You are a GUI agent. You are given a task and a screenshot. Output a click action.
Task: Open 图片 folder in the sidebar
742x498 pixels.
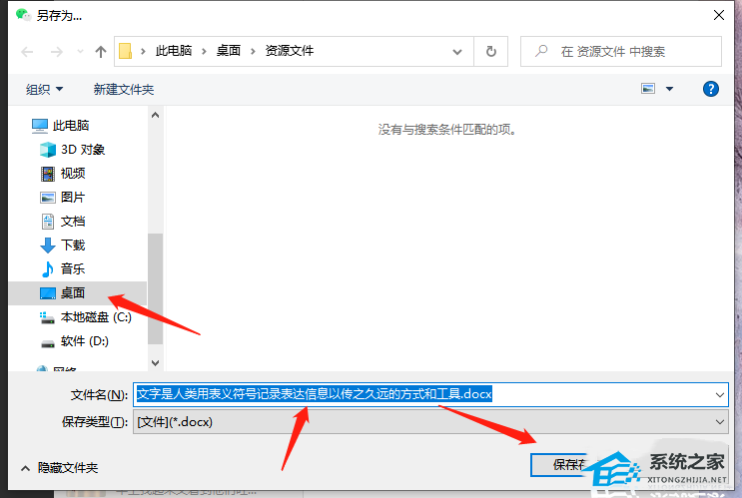[73, 198]
